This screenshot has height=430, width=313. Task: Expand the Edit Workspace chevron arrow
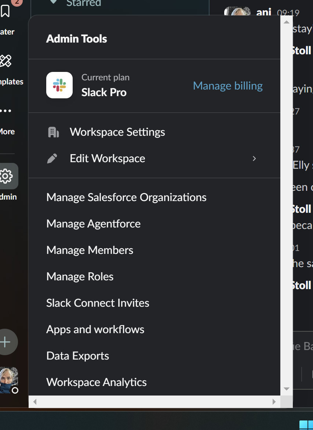254,158
